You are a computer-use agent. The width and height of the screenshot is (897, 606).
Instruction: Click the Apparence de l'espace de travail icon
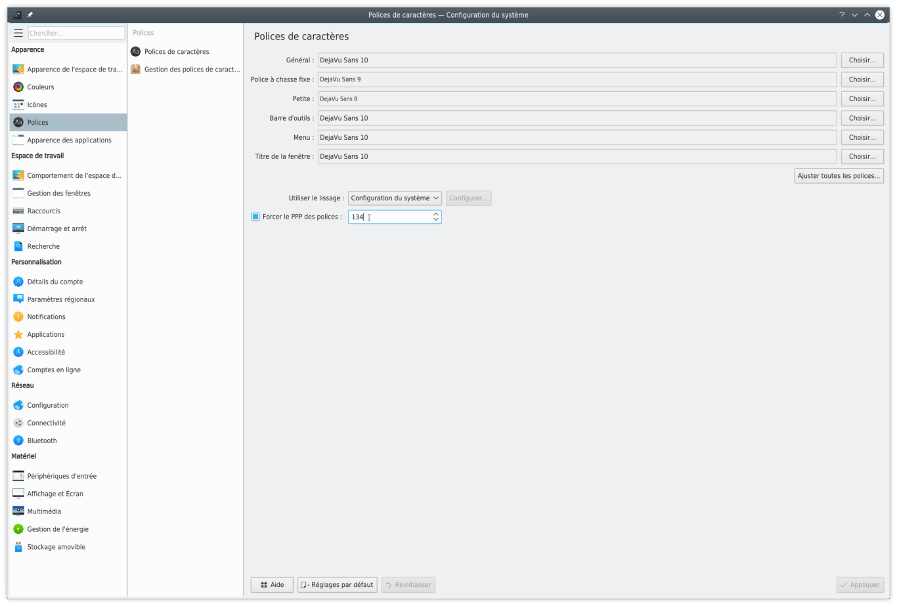(x=18, y=69)
